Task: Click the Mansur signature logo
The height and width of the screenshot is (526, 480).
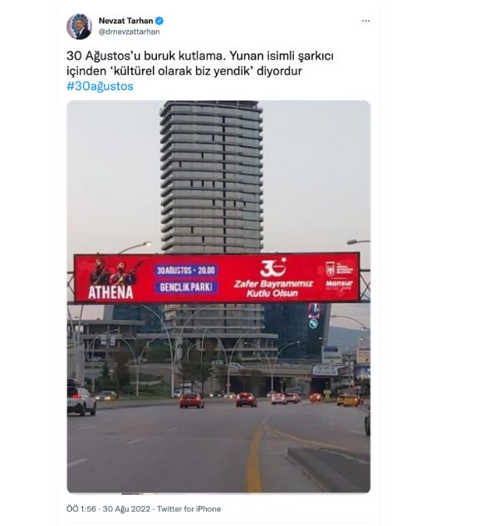Action: 339,285
